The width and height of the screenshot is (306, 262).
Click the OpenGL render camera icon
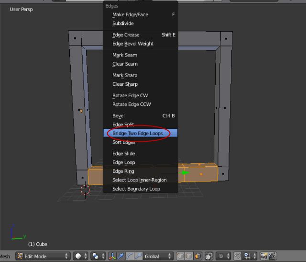click(x=263, y=256)
